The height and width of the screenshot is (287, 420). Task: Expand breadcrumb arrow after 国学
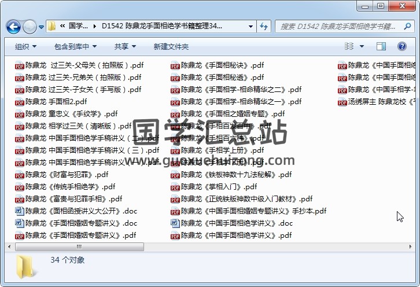94,26
